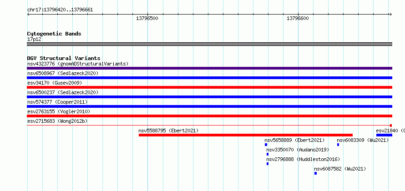405x191 pixels.
Task: Open the DGV Structural Variants track title
Action: click(x=64, y=58)
